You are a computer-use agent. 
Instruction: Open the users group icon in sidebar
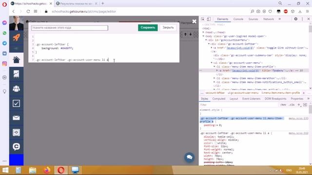point(16,88)
